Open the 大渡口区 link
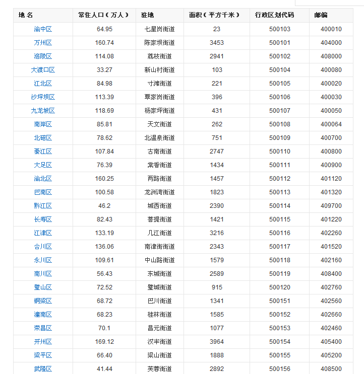This screenshot has height=374, width=364. pyautogui.click(x=43, y=70)
